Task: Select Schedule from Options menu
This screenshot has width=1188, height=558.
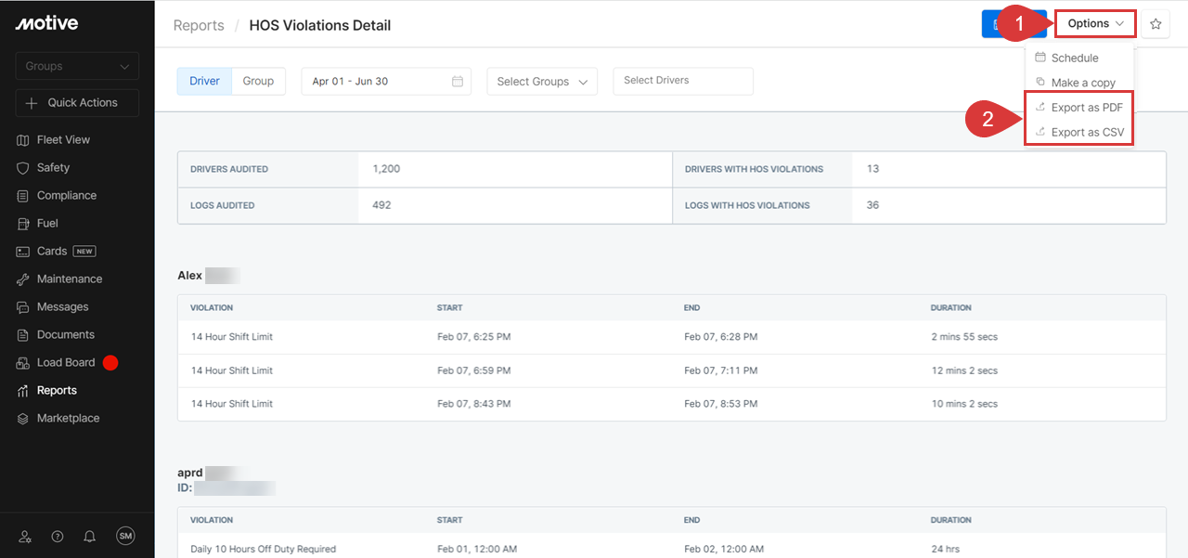Action: pos(1074,58)
